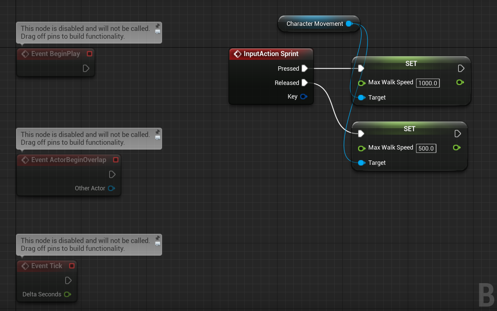This screenshot has height=311, width=497.
Task: Click the Other Actor pin on ActorBeginOverlap
Action: [x=111, y=188]
